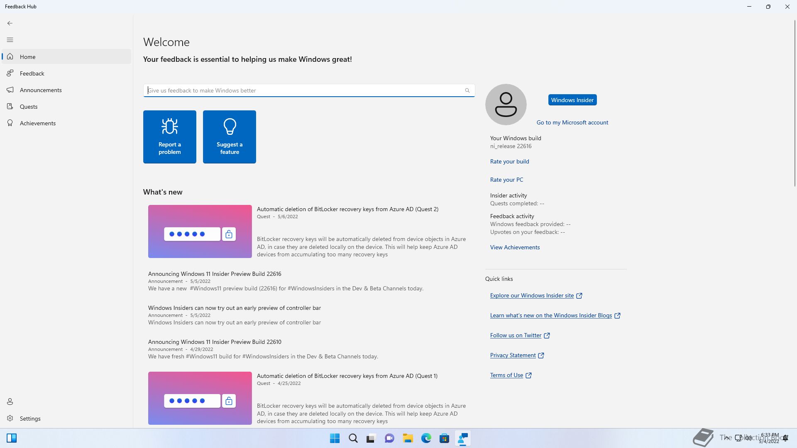Click the Report a problem tile

pyautogui.click(x=170, y=137)
